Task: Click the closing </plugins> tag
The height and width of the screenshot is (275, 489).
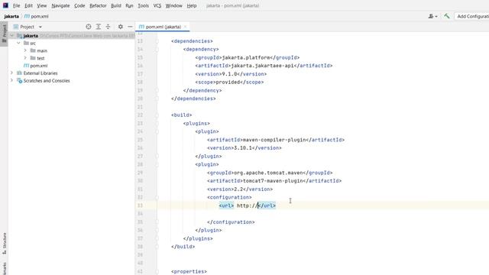Action: click(x=198, y=238)
